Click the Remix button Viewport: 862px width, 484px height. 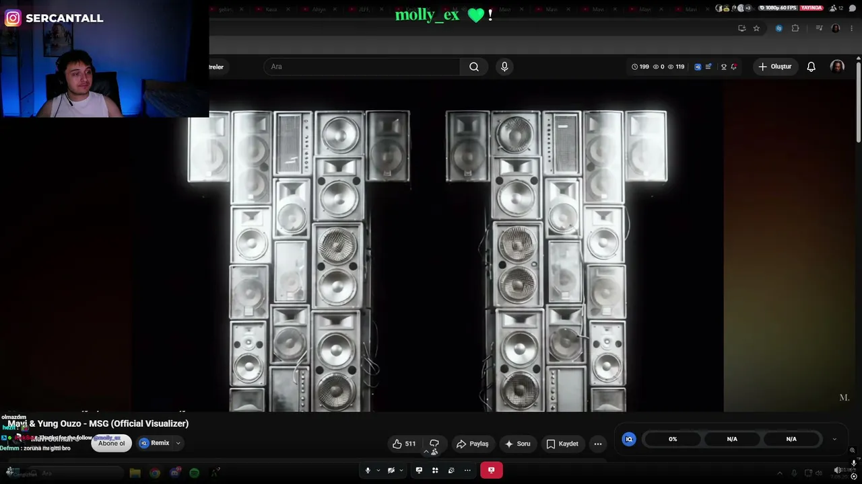pyautogui.click(x=154, y=443)
